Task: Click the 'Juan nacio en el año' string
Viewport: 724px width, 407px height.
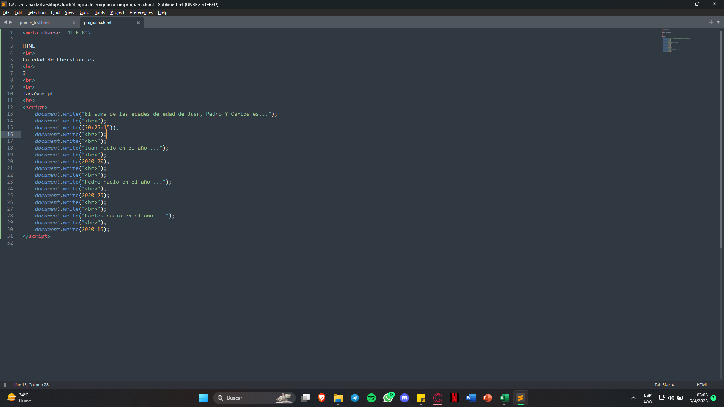Action: [123, 148]
